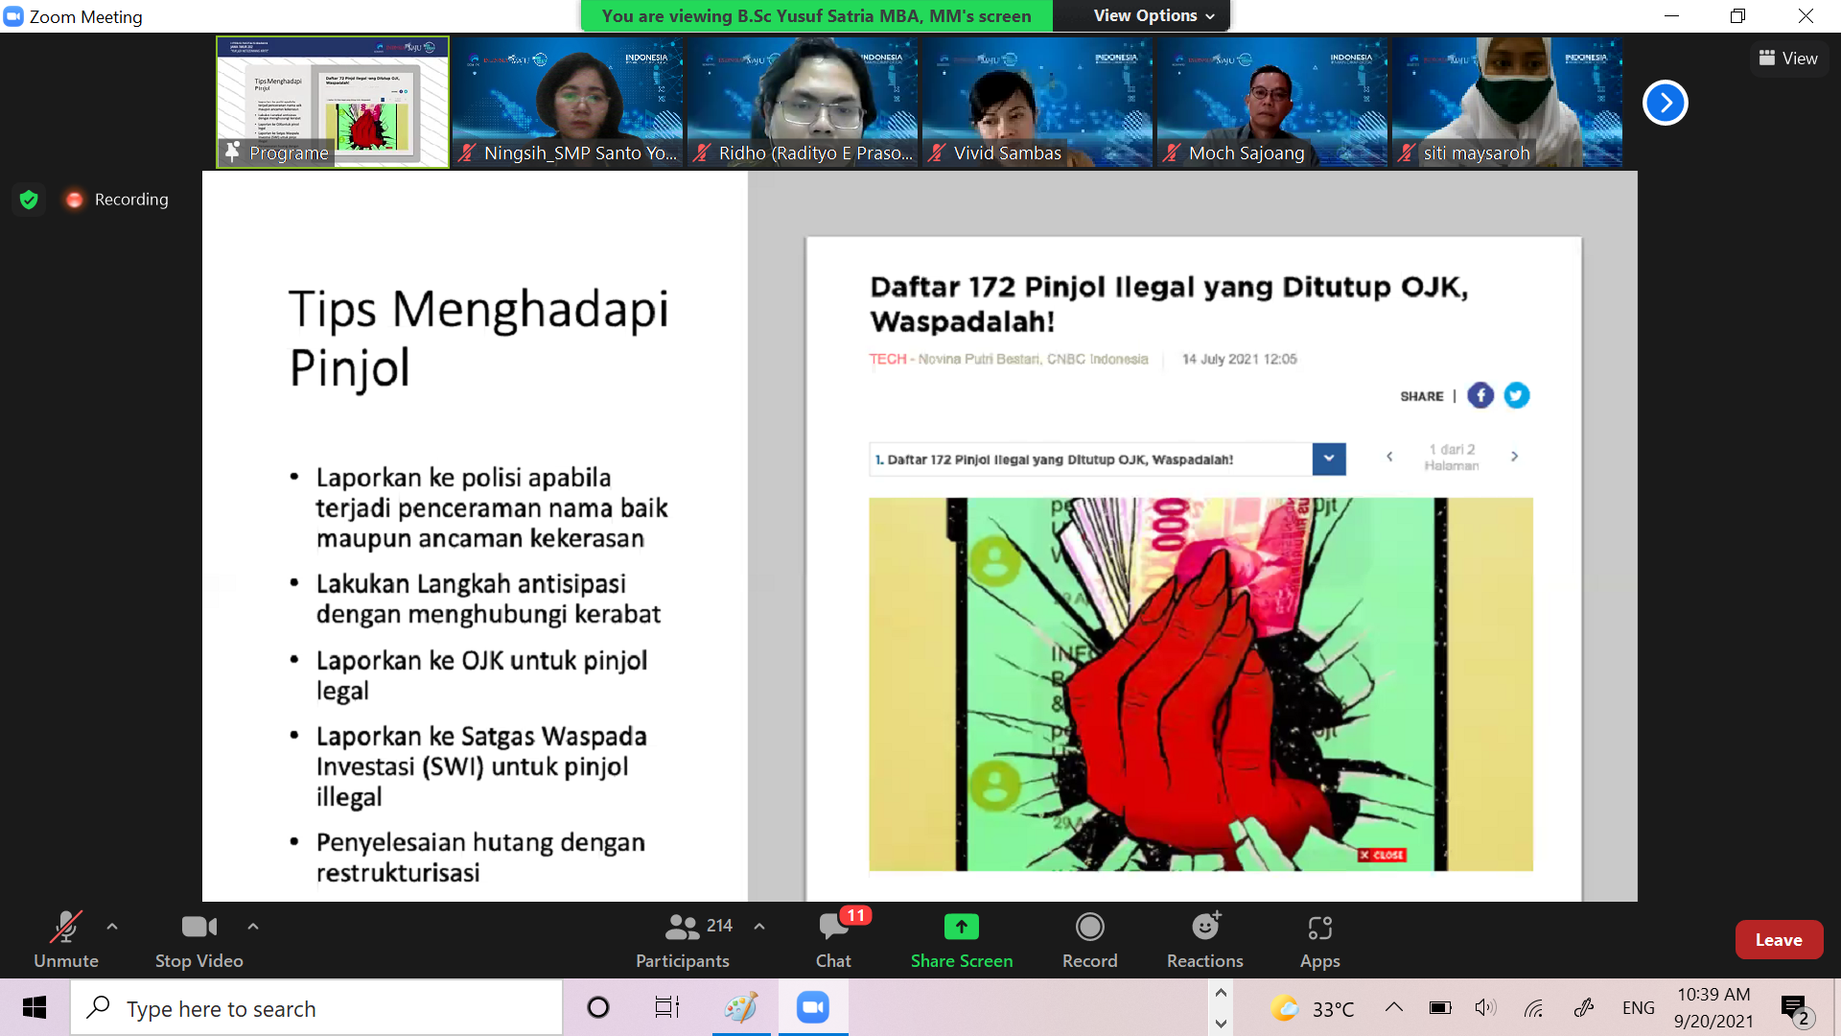Open the article page selector dropdown arrow

(x=1329, y=459)
